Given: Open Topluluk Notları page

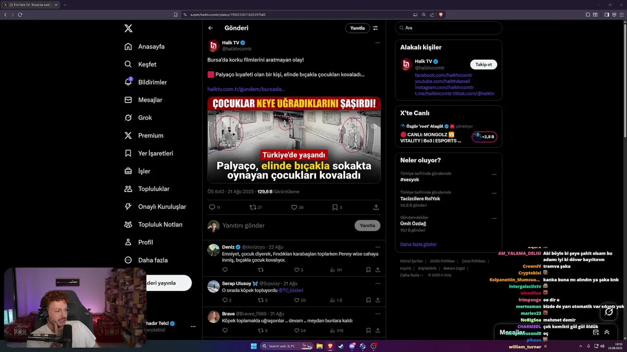Looking at the screenshot, I should (153, 224).
